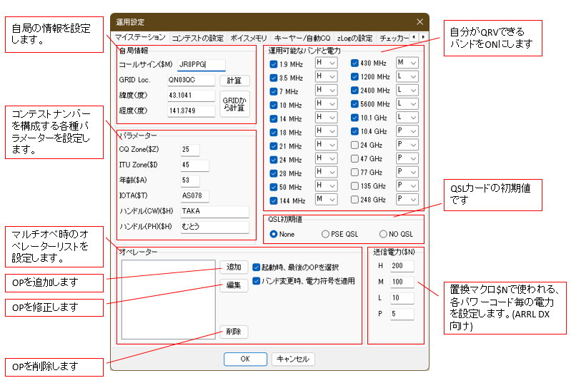Click the CQ Zone field
The height and width of the screenshot is (383, 571).
(189, 149)
